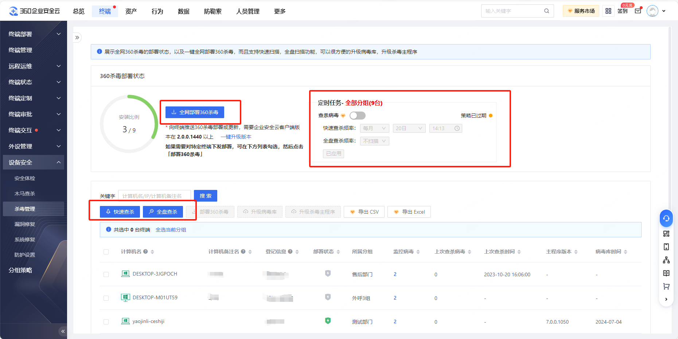Viewport: 678px width, 339px height.
Task: Click the 全选当前分组 link
Action: (x=171, y=230)
